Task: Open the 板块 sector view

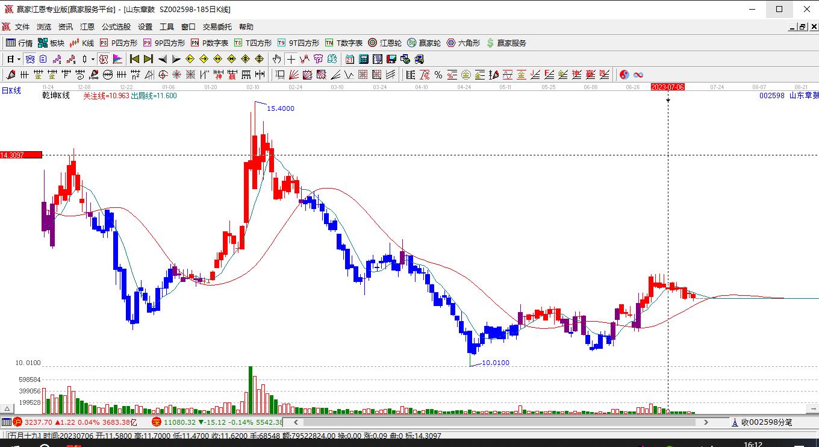Action: click(x=51, y=43)
